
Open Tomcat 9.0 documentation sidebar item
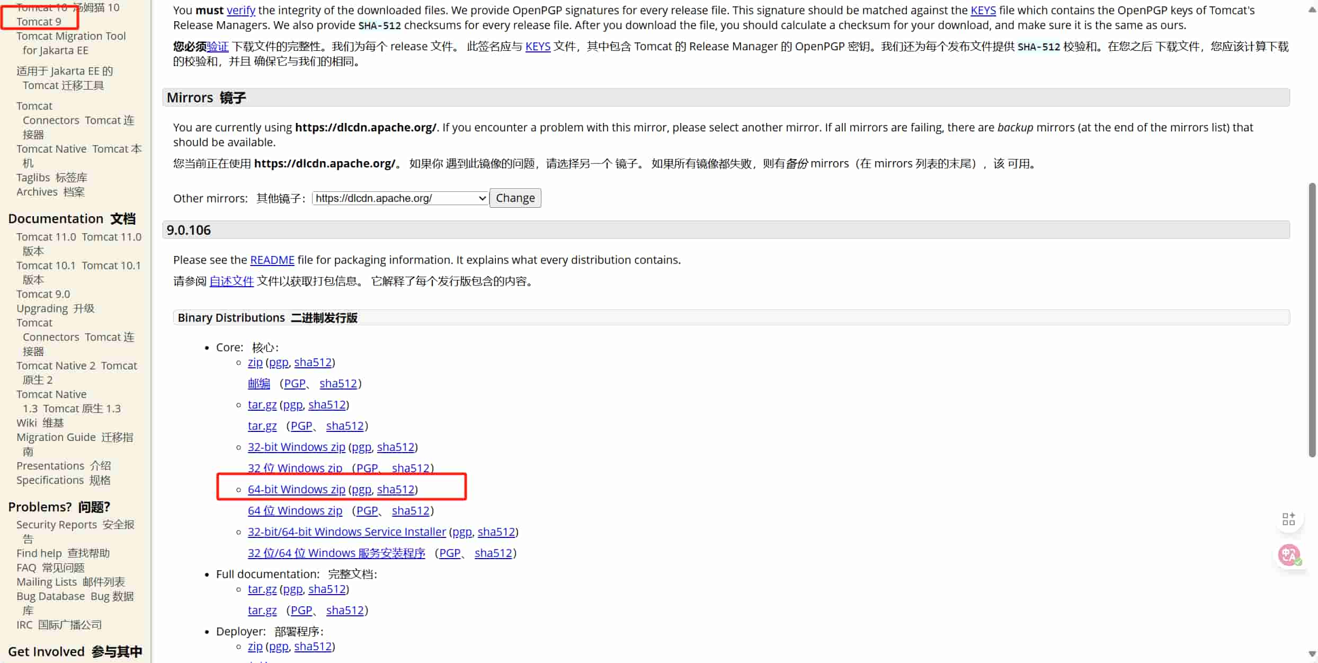[x=43, y=294]
